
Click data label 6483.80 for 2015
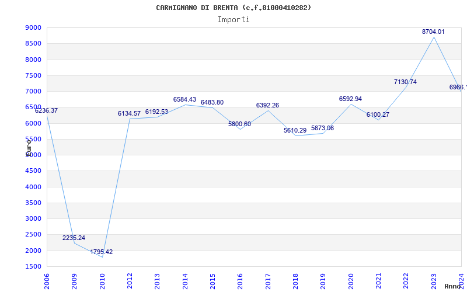click(x=212, y=103)
